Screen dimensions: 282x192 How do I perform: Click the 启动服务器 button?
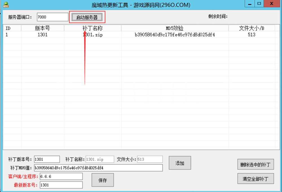87,17
